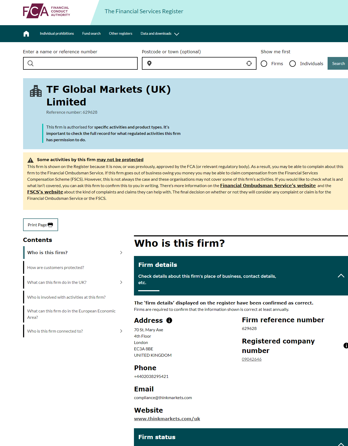Screen dimensions: 348x446
Task: Expand the Firm status section
Action: pos(341,444)
